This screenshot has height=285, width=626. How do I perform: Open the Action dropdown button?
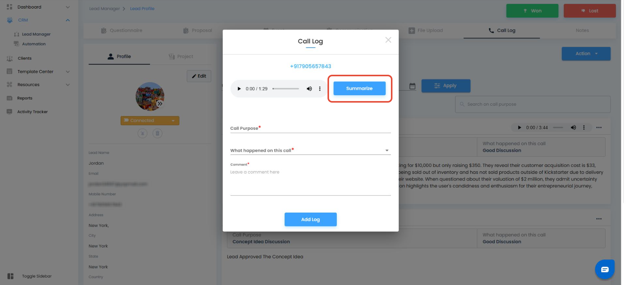pyautogui.click(x=586, y=54)
